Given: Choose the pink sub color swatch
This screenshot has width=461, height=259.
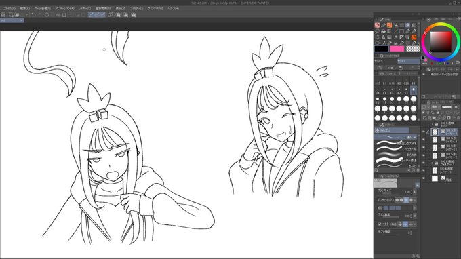Looking at the screenshot, I should click(x=397, y=49).
